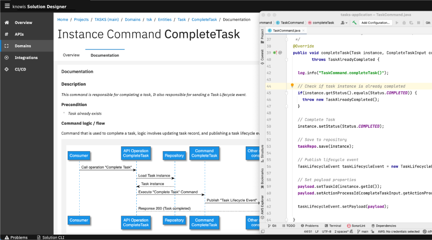The width and height of the screenshot is (432, 240).
Task: Click the Debug bug icon in IDE toolbar
Action: 404,23
